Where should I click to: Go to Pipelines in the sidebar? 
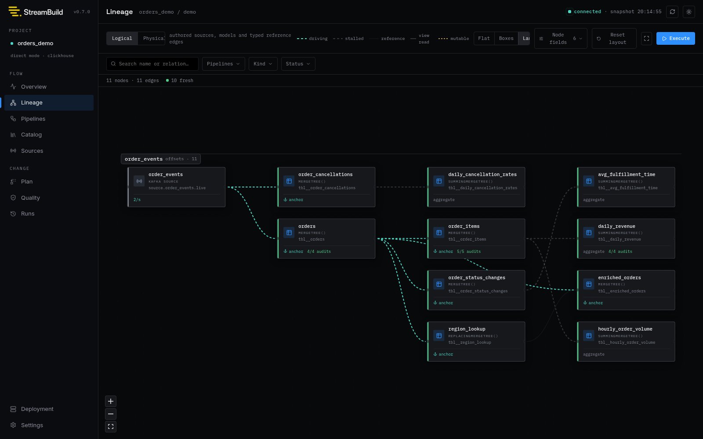point(49,119)
